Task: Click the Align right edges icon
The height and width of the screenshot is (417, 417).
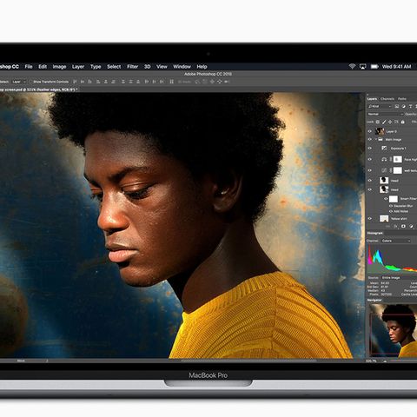Action: pyautogui.click(x=114, y=82)
